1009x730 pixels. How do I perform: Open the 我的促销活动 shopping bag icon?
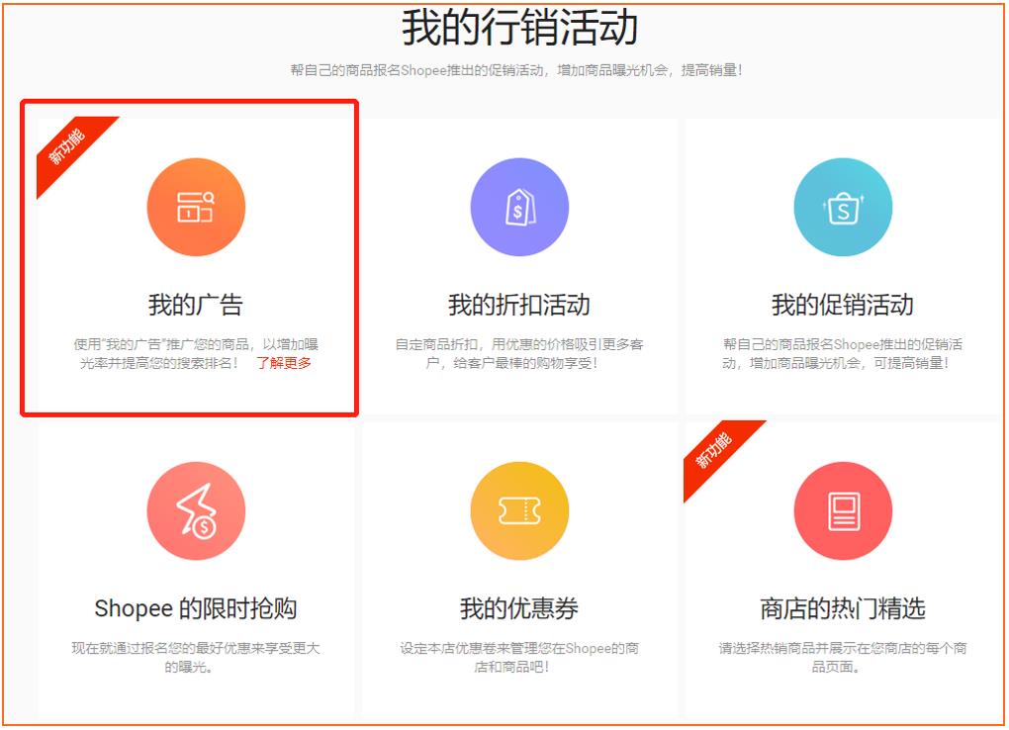(842, 207)
